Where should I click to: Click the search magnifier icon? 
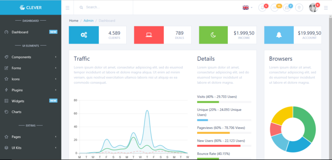(81, 7)
